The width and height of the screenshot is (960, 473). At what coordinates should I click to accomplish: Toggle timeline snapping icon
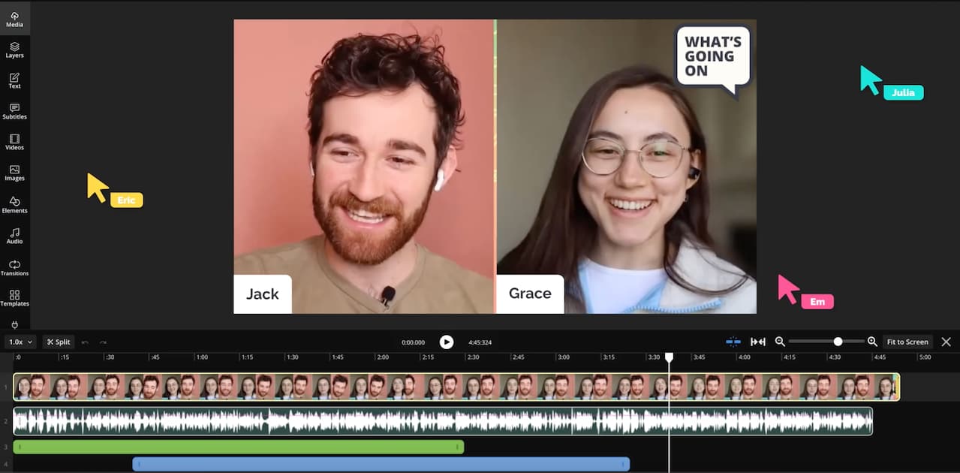pos(733,342)
